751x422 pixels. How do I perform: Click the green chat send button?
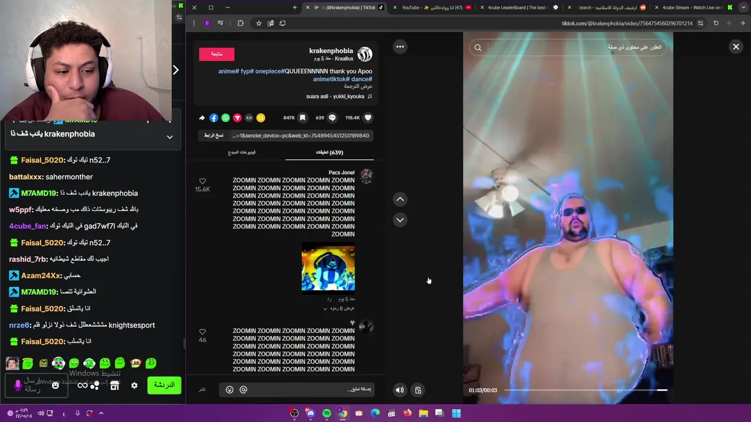[164, 385]
